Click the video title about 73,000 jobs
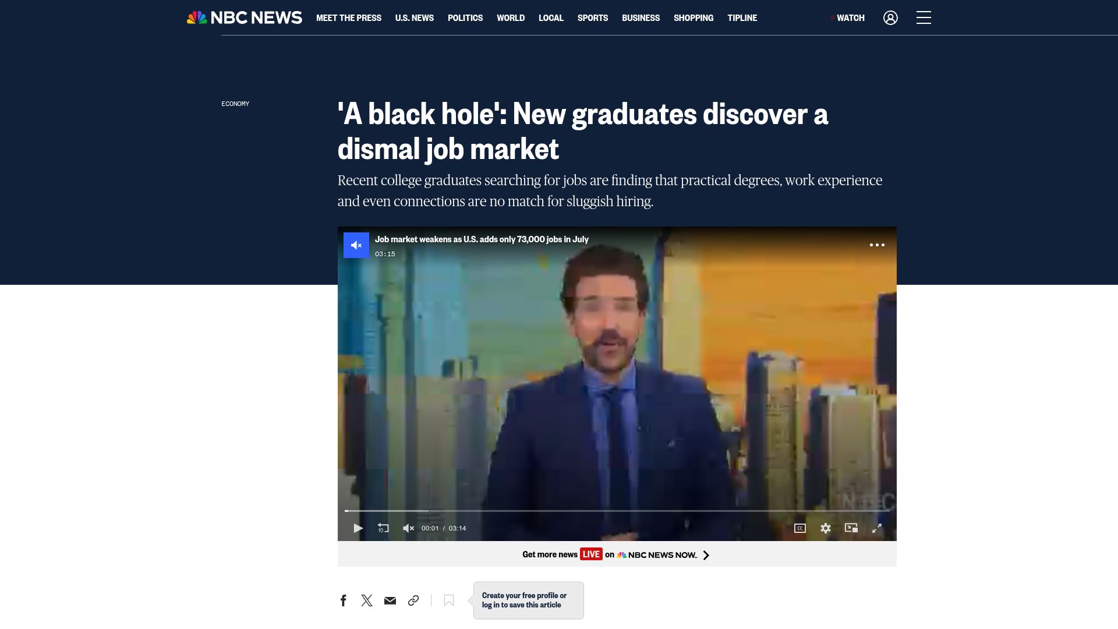 (x=482, y=239)
